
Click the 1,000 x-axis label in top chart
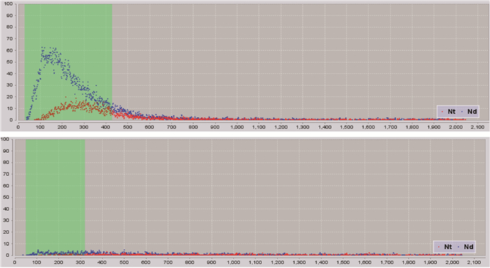pyautogui.click(x=237, y=127)
